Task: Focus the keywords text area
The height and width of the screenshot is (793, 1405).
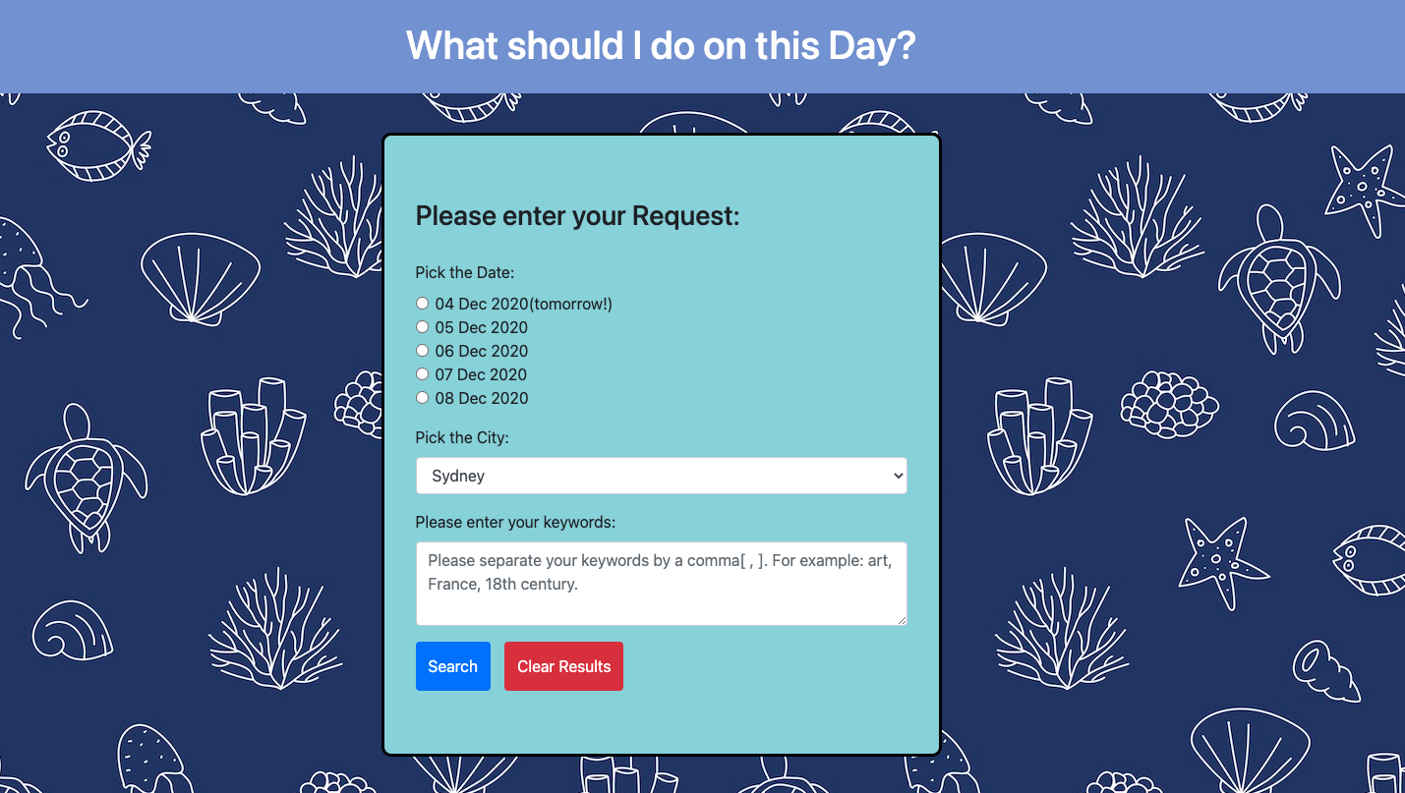Action: click(x=661, y=583)
